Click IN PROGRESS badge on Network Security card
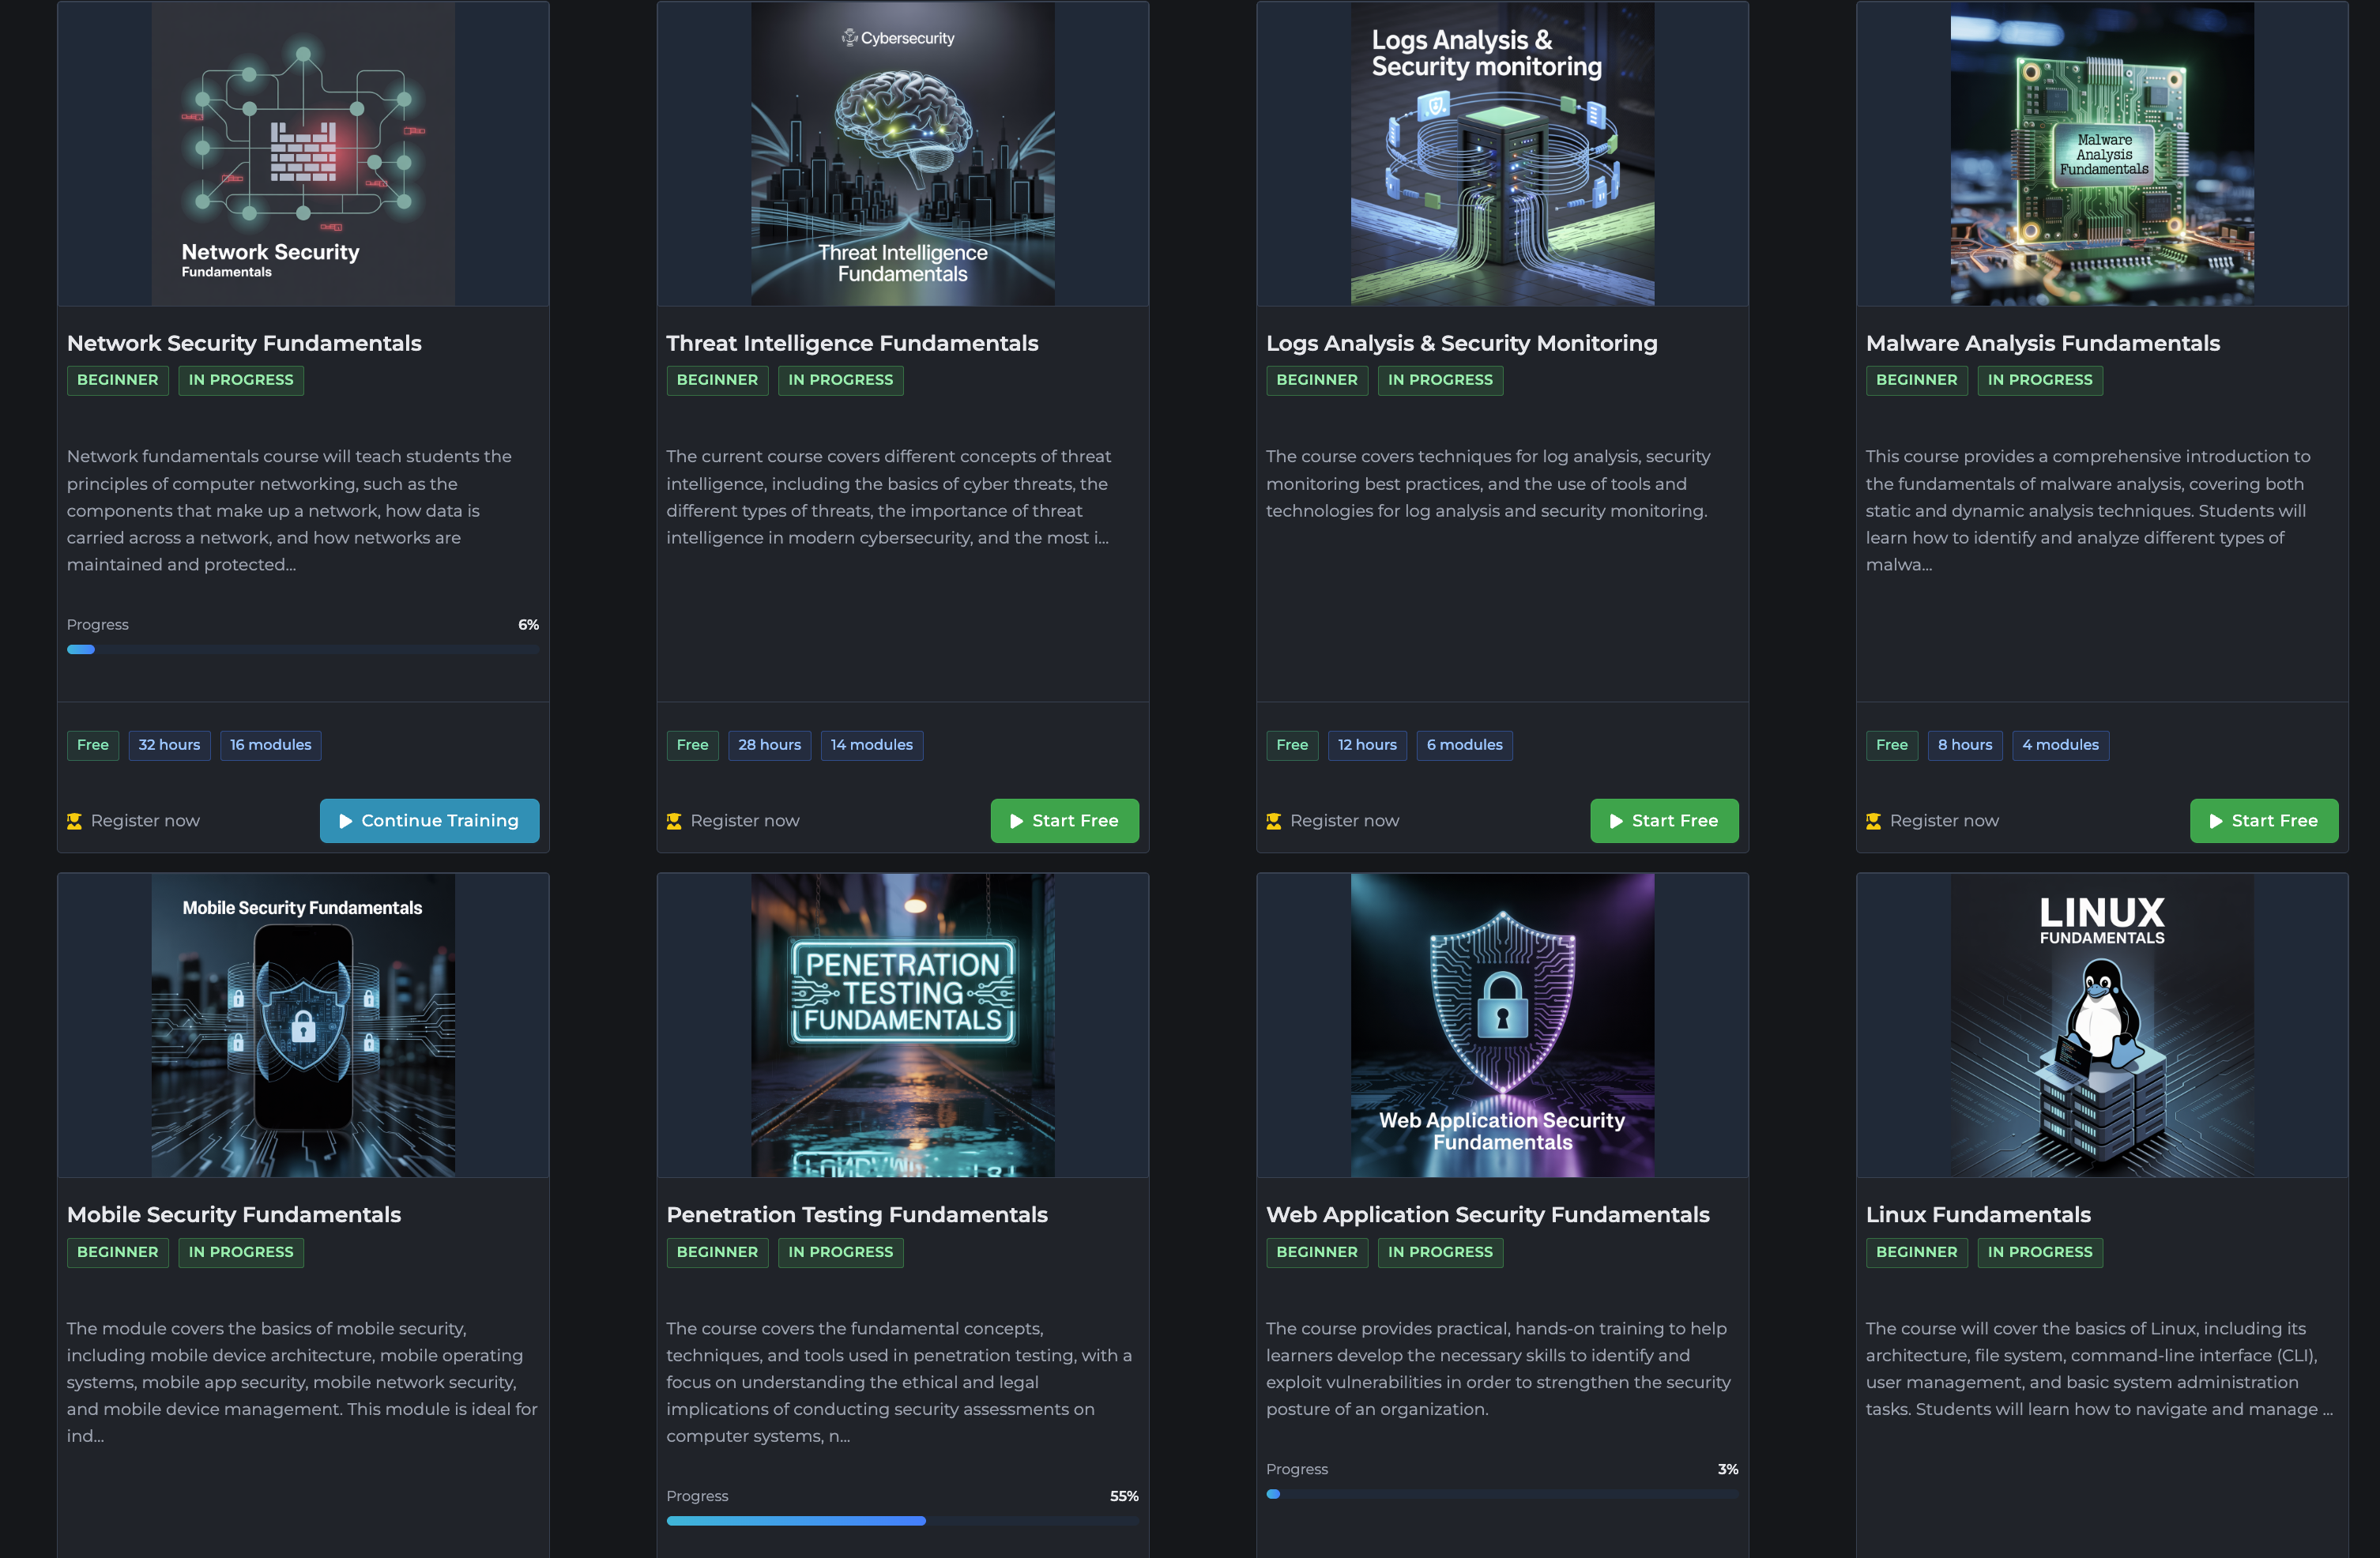Image resolution: width=2380 pixels, height=1558 pixels. 241,380
